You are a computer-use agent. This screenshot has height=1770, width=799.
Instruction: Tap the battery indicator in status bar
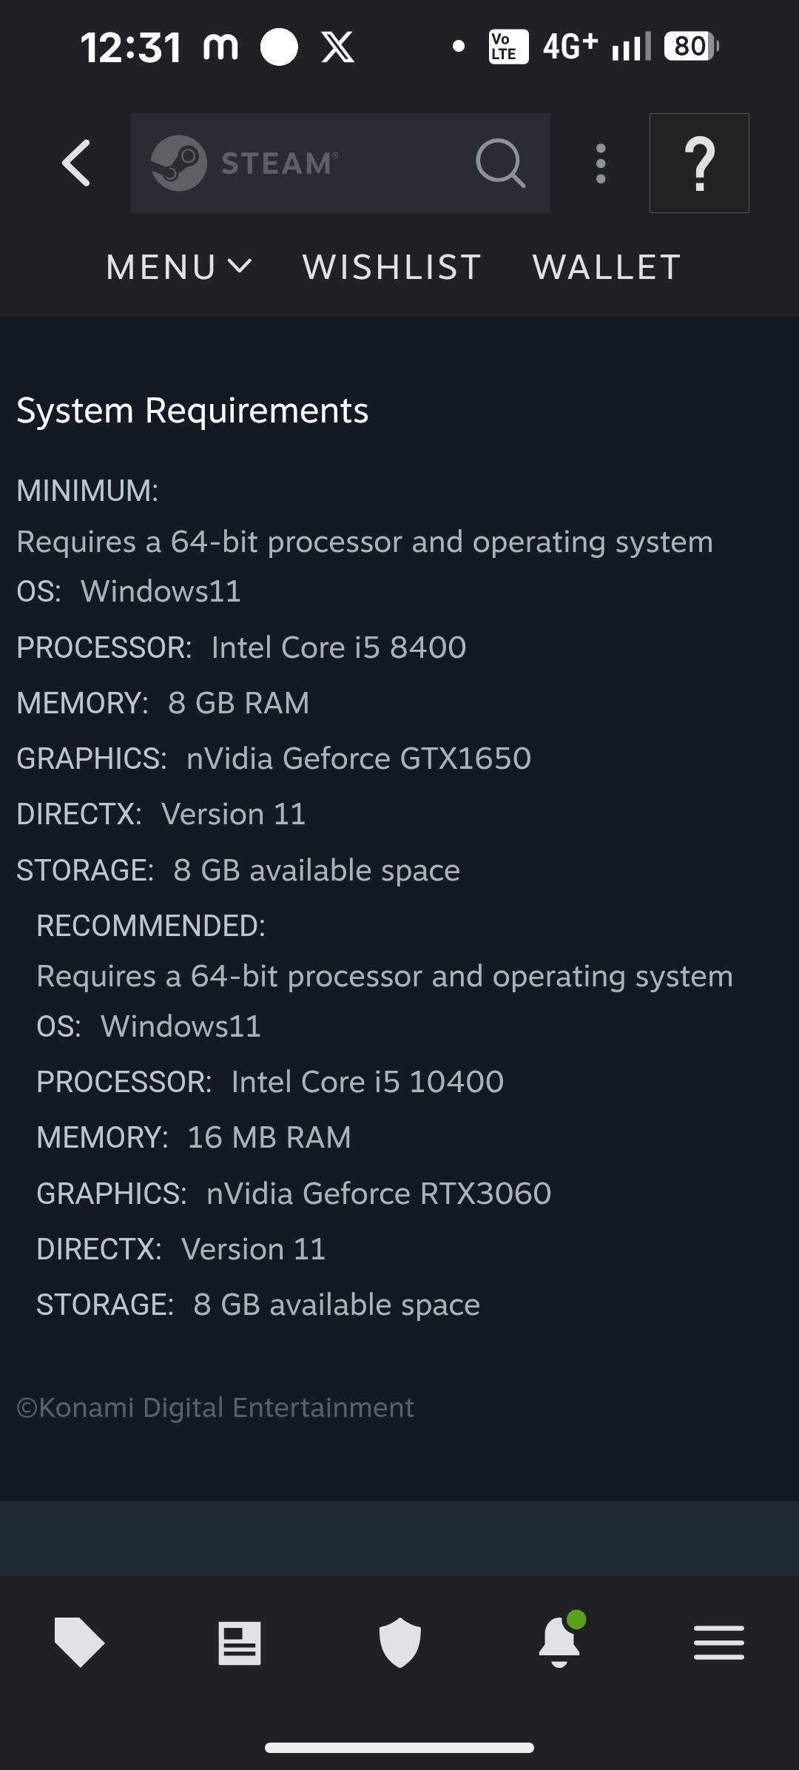(x=691, y=47)
